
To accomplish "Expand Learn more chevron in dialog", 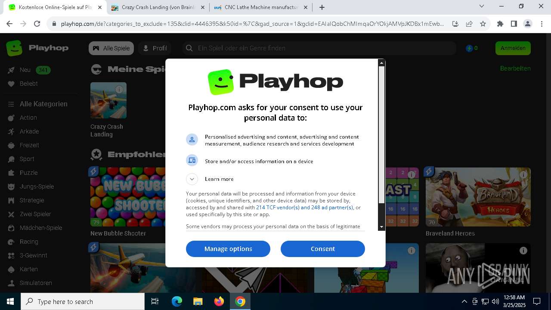I will click(192, 179).
